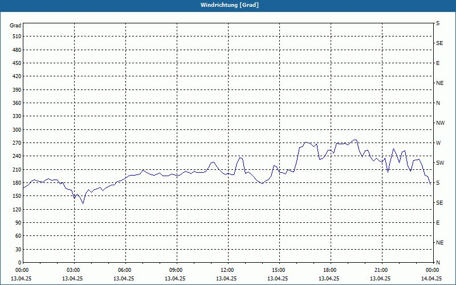Click the "150" y-axis value
Viewport: 456px width, 285px height.
tap(17, 196)
